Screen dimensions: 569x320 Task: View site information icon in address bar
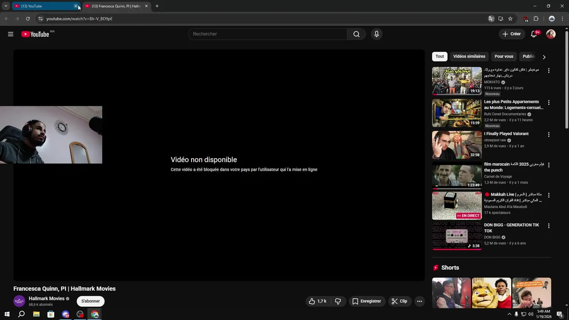tap(40, 19)
